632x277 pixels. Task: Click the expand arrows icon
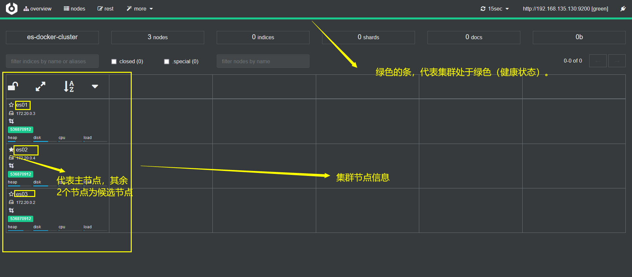pyautogui.click(x=41, y=86)
